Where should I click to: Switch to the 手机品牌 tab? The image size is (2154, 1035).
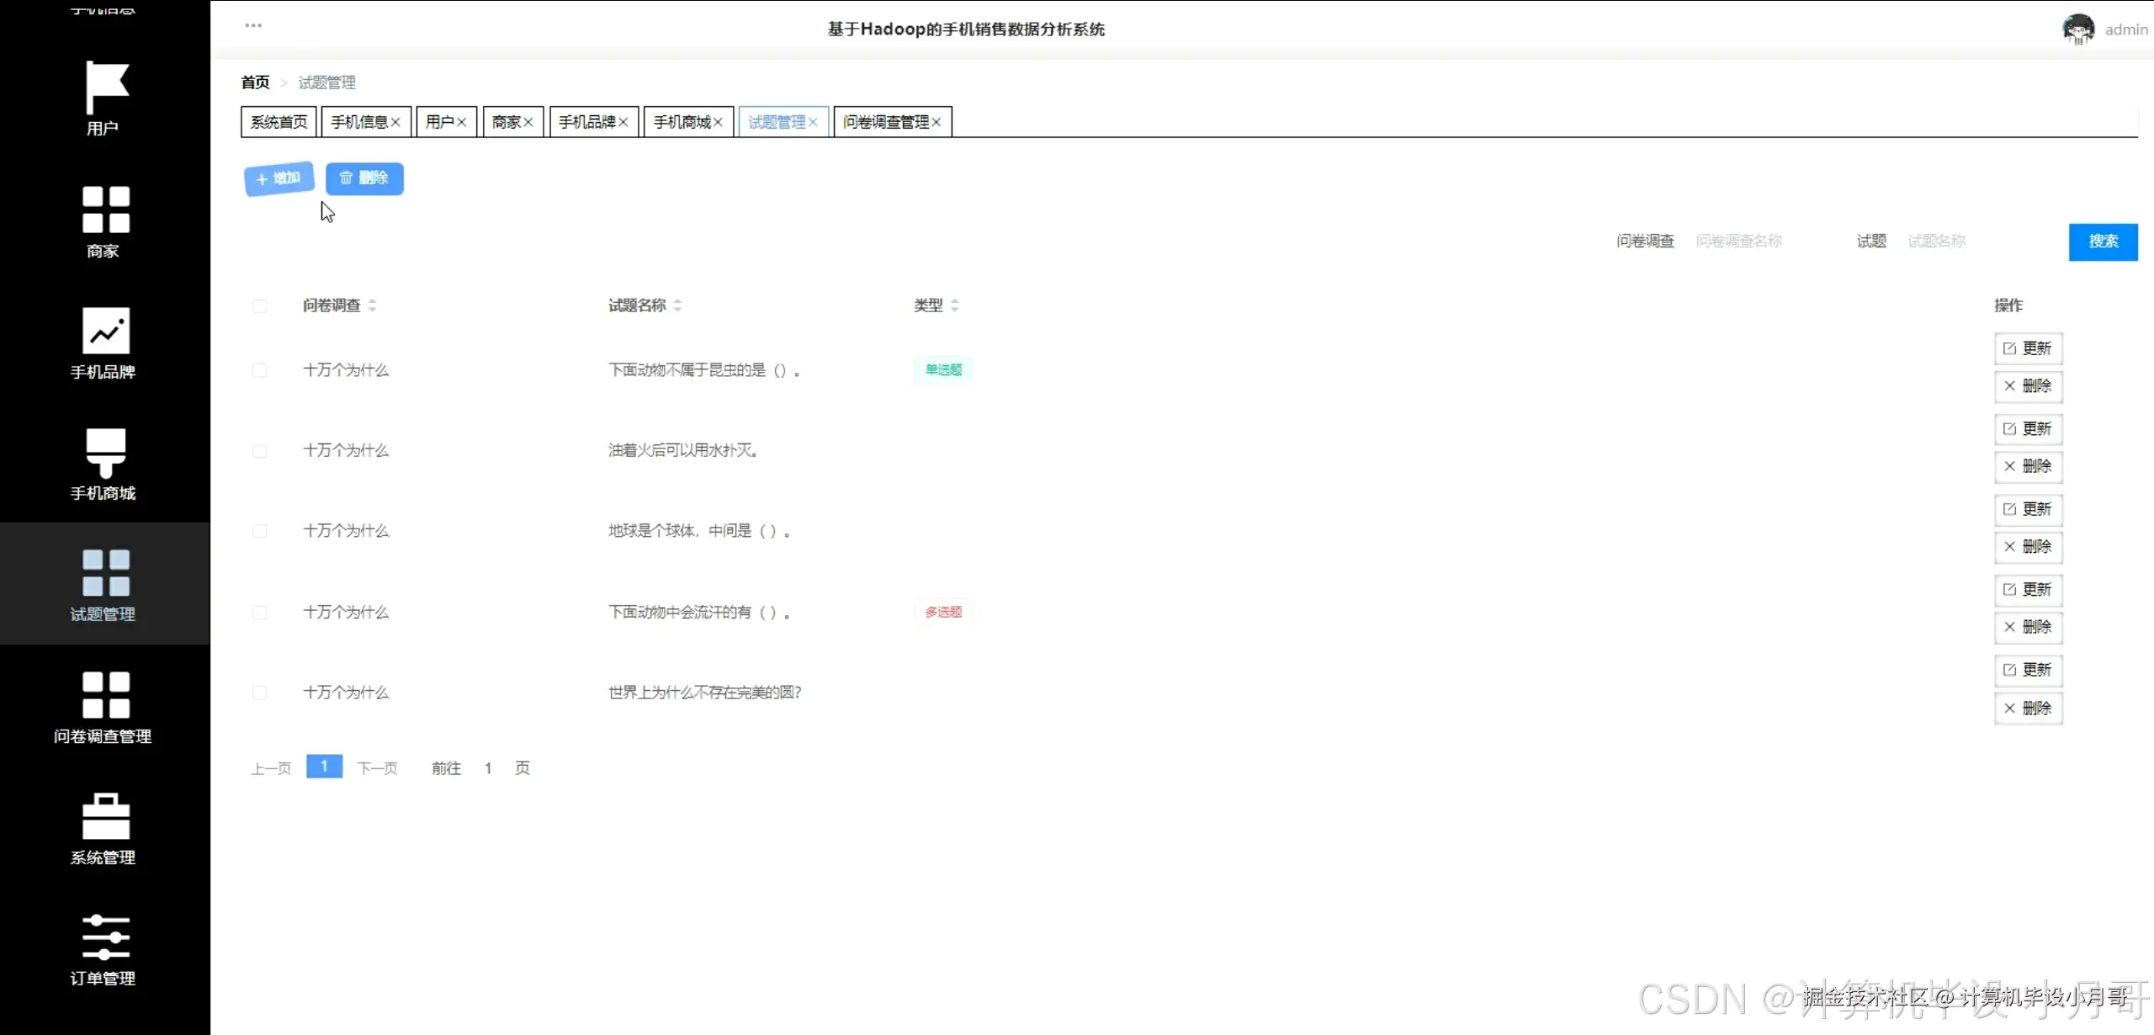click(586, 122)
